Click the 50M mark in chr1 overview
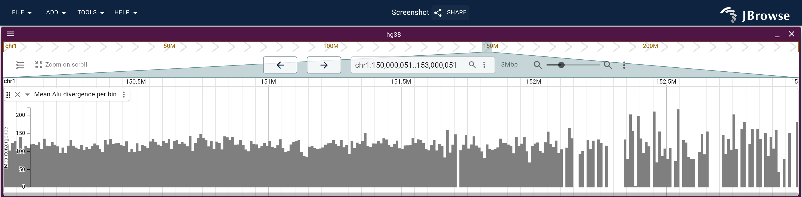Screen dimensions: 802x197 [169, 46]
